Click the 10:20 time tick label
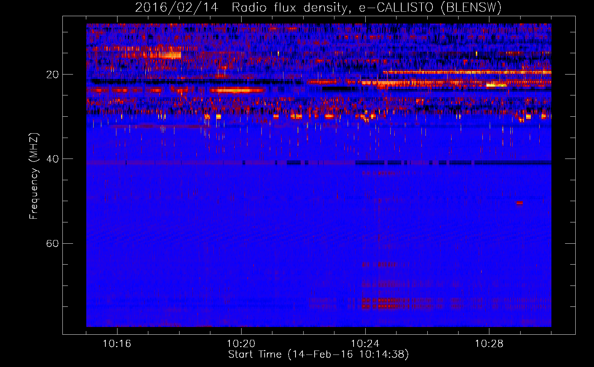 click(241, 344)
